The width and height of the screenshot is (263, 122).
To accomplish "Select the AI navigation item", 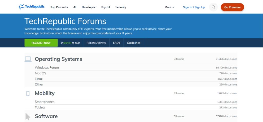I will click(75, 7).
